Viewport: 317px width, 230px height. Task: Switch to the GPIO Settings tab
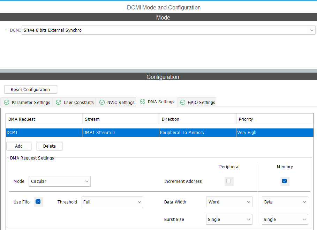[x=197, y=102]
